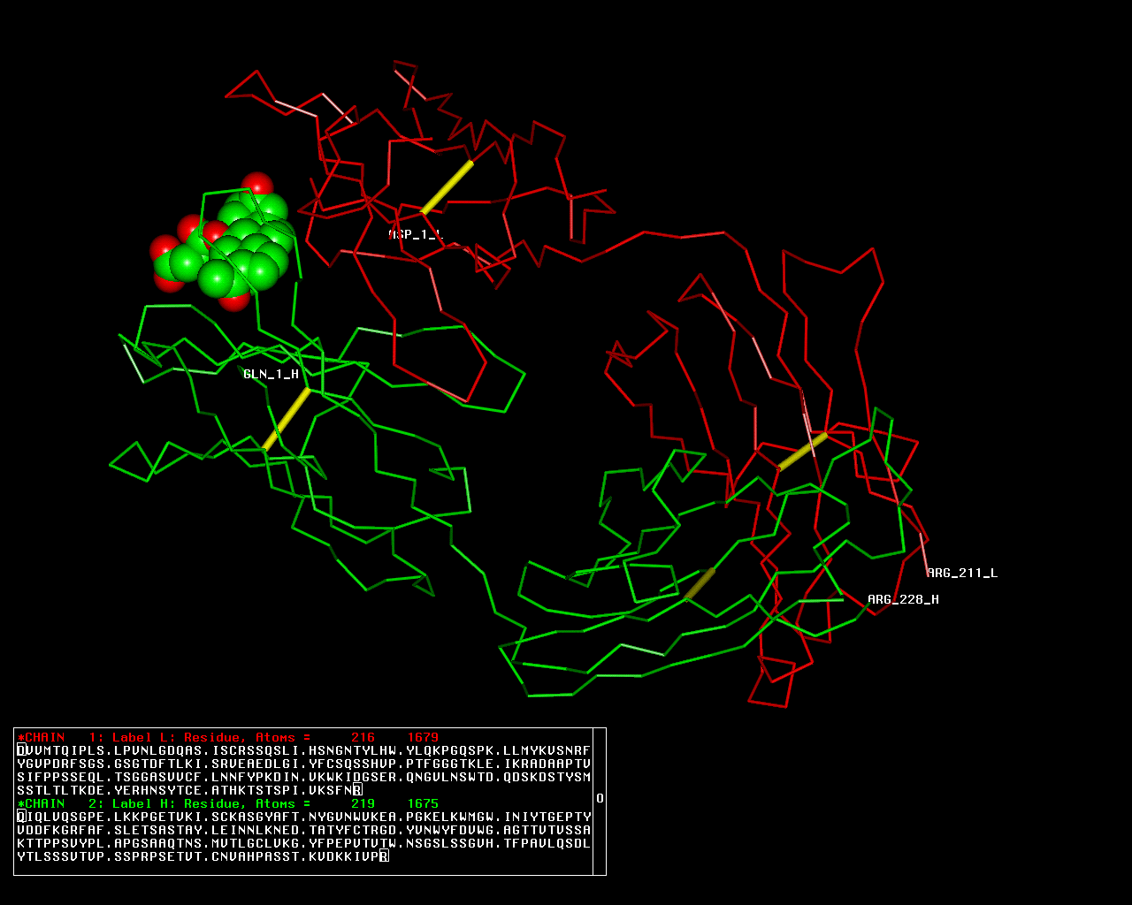This screenshot has height=905, width=1132.
Task: Select yellow disulfide bond above ASP_1_L label
Action: point(447,187)
